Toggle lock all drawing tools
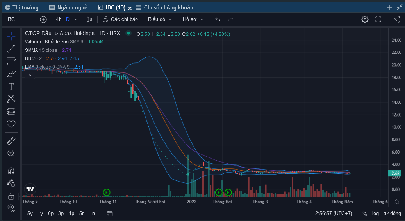405x221 pixels. tap(11, 196)
